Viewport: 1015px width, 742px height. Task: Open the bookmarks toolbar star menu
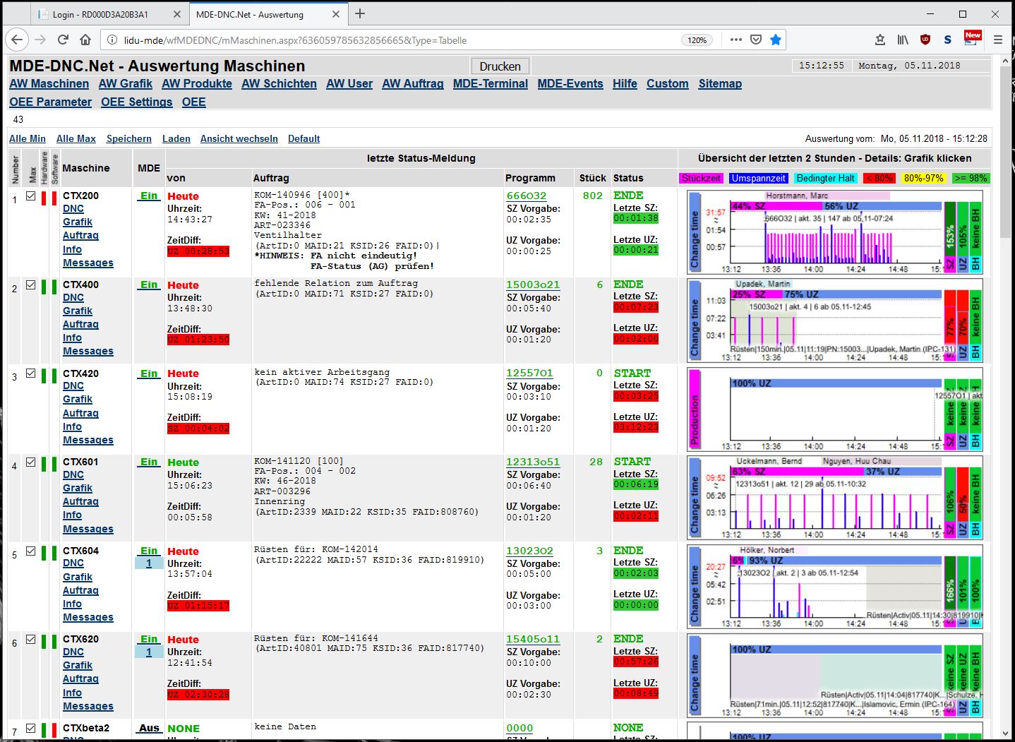pos(880,40)
